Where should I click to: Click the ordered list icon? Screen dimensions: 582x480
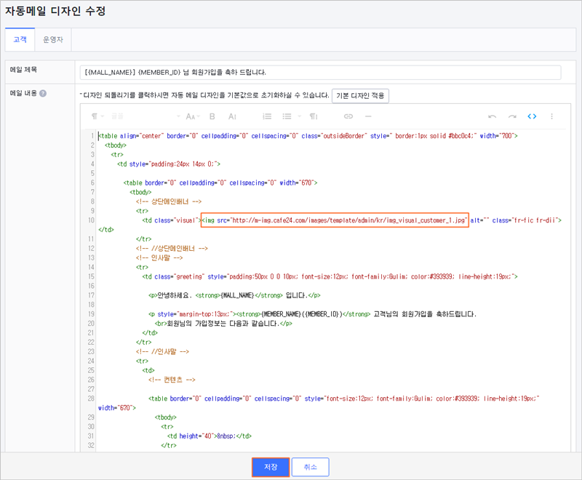pyautogui.click(x=267, y=116)
